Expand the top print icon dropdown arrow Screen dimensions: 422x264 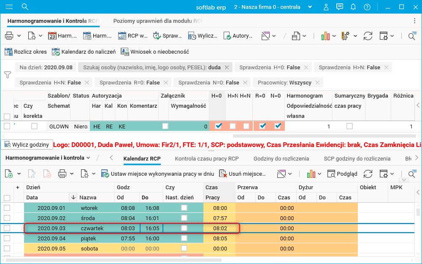pyautogui.click(x=19, y=36)
